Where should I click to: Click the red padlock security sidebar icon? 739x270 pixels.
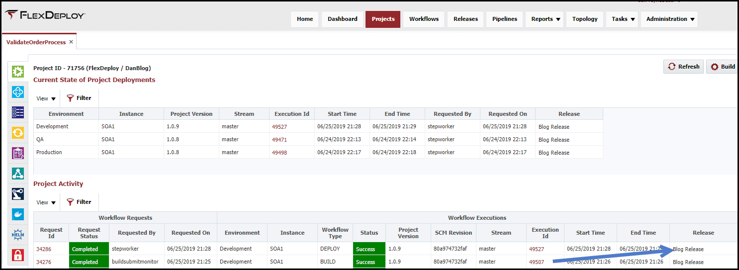pos(18,256)
